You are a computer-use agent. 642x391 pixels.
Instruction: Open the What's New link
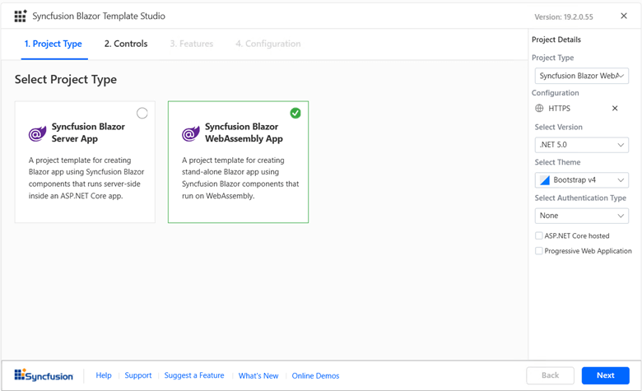pos(258,376)
